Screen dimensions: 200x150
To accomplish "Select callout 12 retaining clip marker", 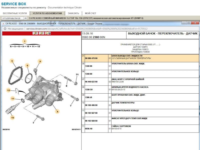I will [8, 90].
